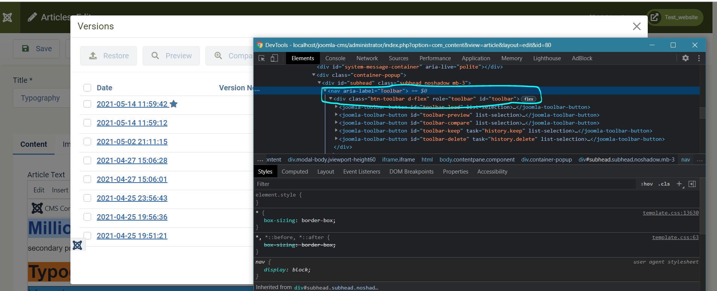Open the Layout pane tab
Screen dimensions: 717x291
tap(326, 172)
